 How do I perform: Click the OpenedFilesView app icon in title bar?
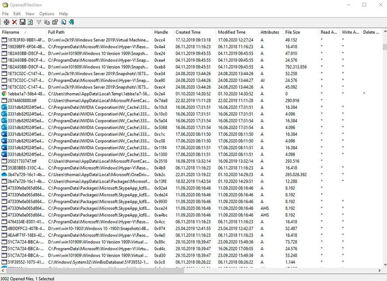click(5, 5)
